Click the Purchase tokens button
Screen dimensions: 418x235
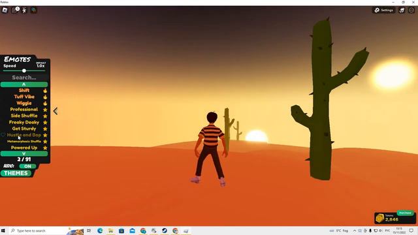click(x=405, y=213)
